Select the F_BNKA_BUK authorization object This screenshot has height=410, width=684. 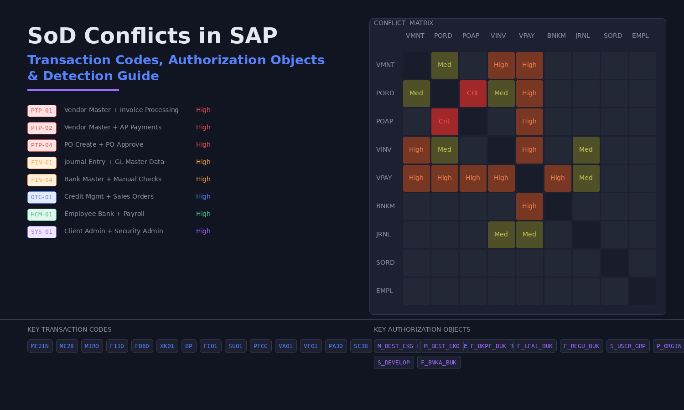pos(439,362)
